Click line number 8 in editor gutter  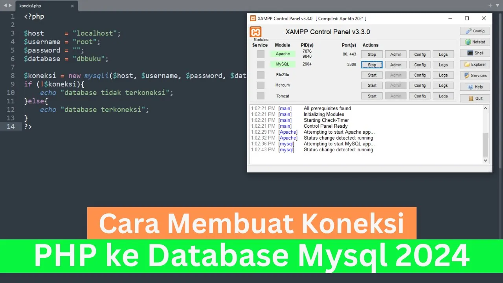(x=13, y=75)
